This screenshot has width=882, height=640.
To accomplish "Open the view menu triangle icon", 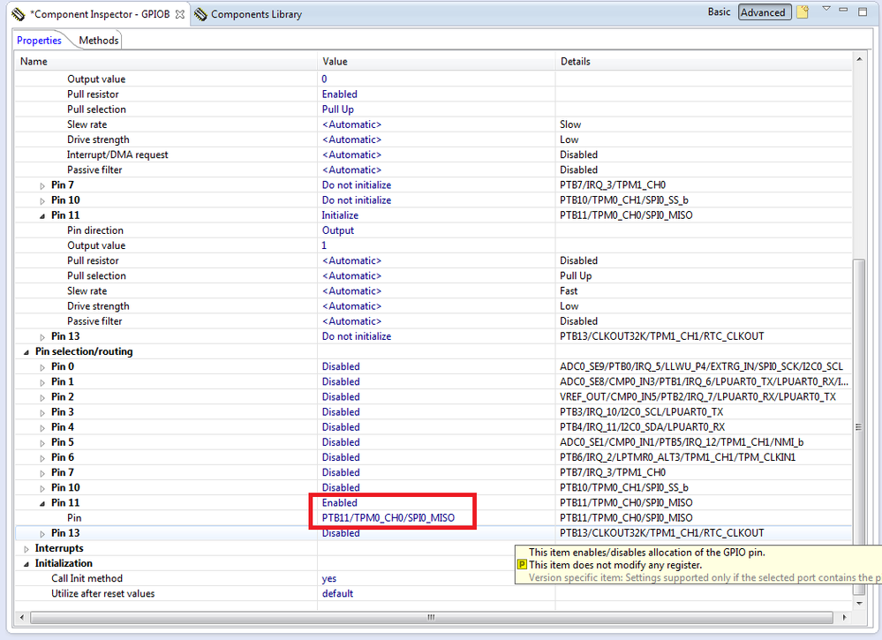I will (826, 9).
